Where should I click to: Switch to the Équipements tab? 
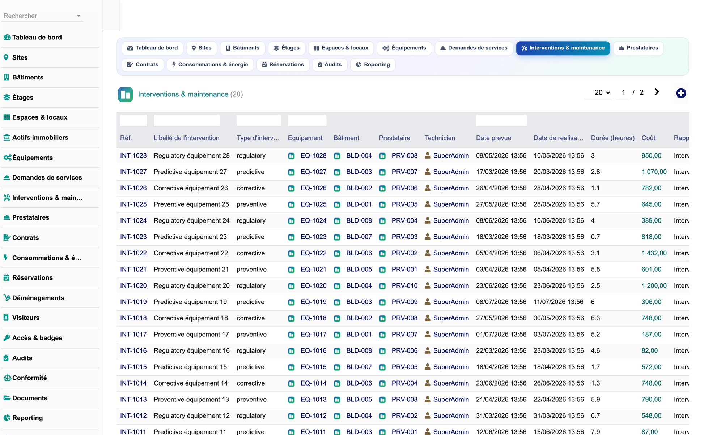pos(404,48)
